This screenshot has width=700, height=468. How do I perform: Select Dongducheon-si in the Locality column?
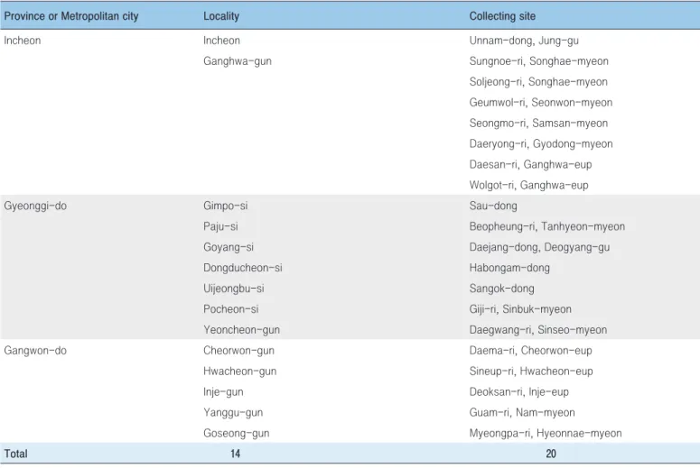[243, 268]
